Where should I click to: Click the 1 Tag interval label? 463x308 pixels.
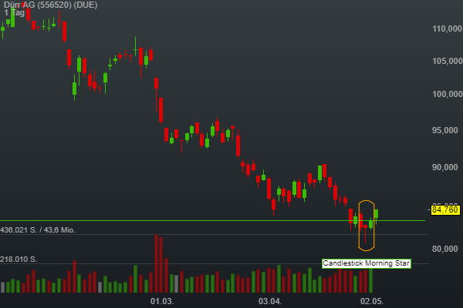pyautogui.click(x=14, y=12)
